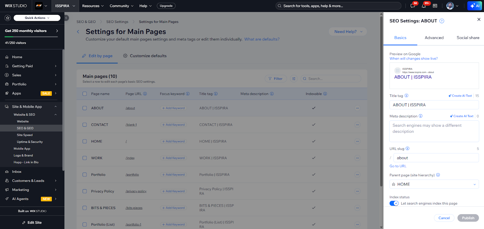Open table column settings icon next to Filter
The image size is (484, 229).
coord(293,79)
